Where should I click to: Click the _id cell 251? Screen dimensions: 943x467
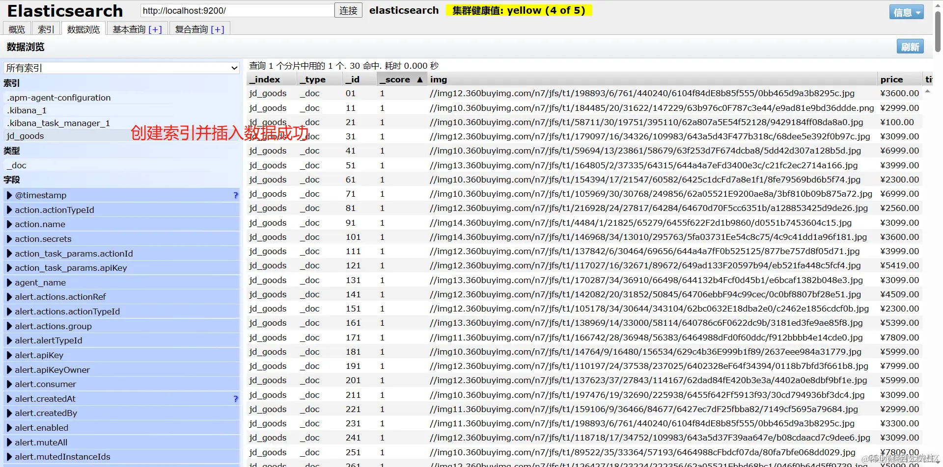tap(353, 452)
